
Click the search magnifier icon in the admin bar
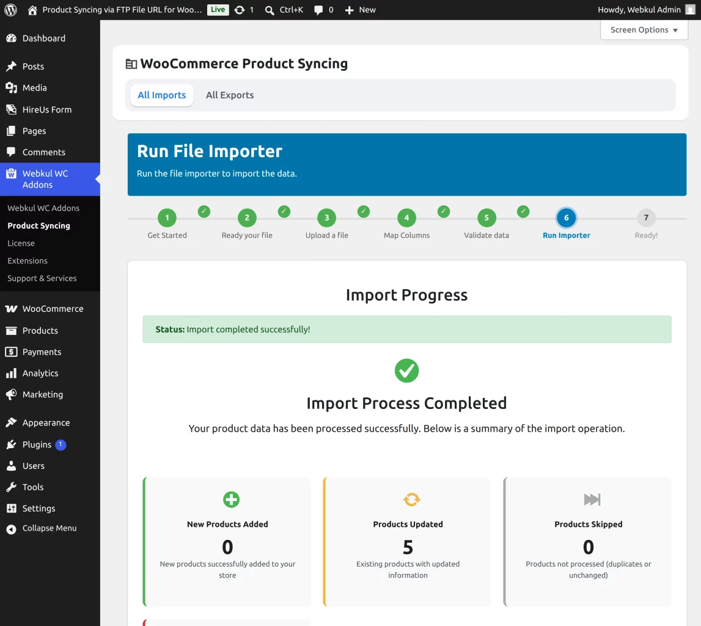pos(269,10)
